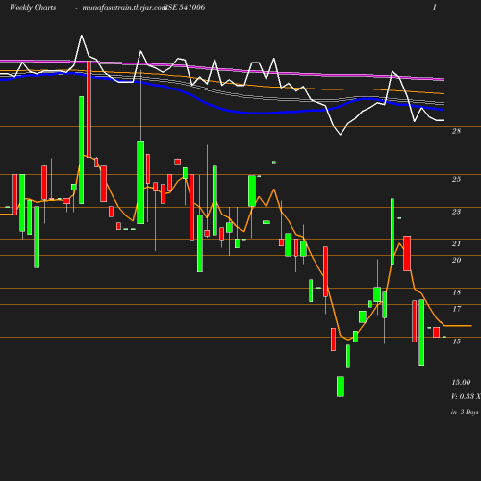Click the "in 3 Days" label
The width and height of the screenshot is (481, 481).
pyautogui.click(x=465, y=412)
